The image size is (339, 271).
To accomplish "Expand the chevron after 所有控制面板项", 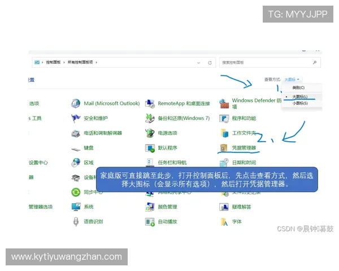I will click(97, 63).
